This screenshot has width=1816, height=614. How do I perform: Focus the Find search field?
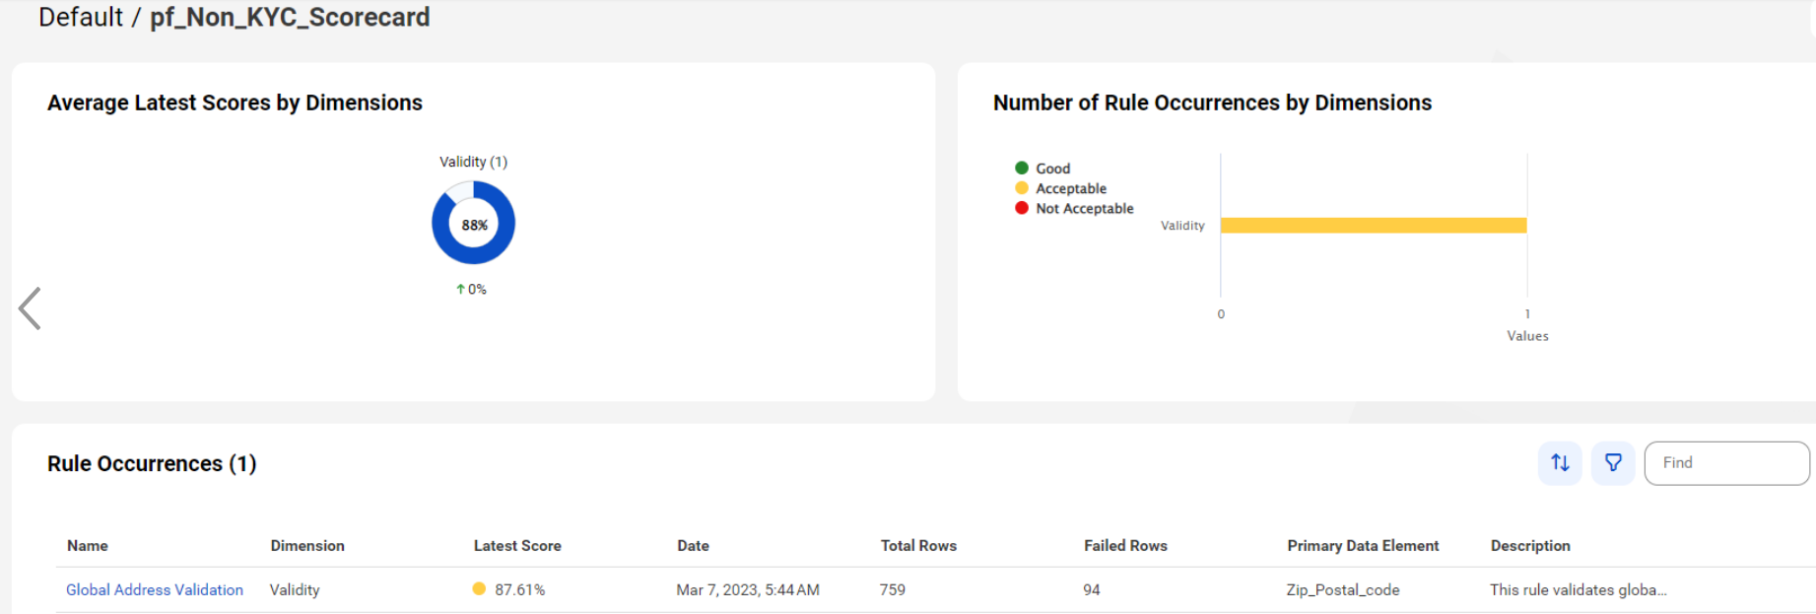click(1726, 462)
